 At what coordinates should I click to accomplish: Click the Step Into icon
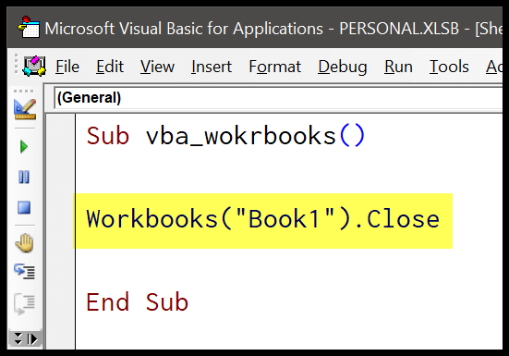(24, 272)
